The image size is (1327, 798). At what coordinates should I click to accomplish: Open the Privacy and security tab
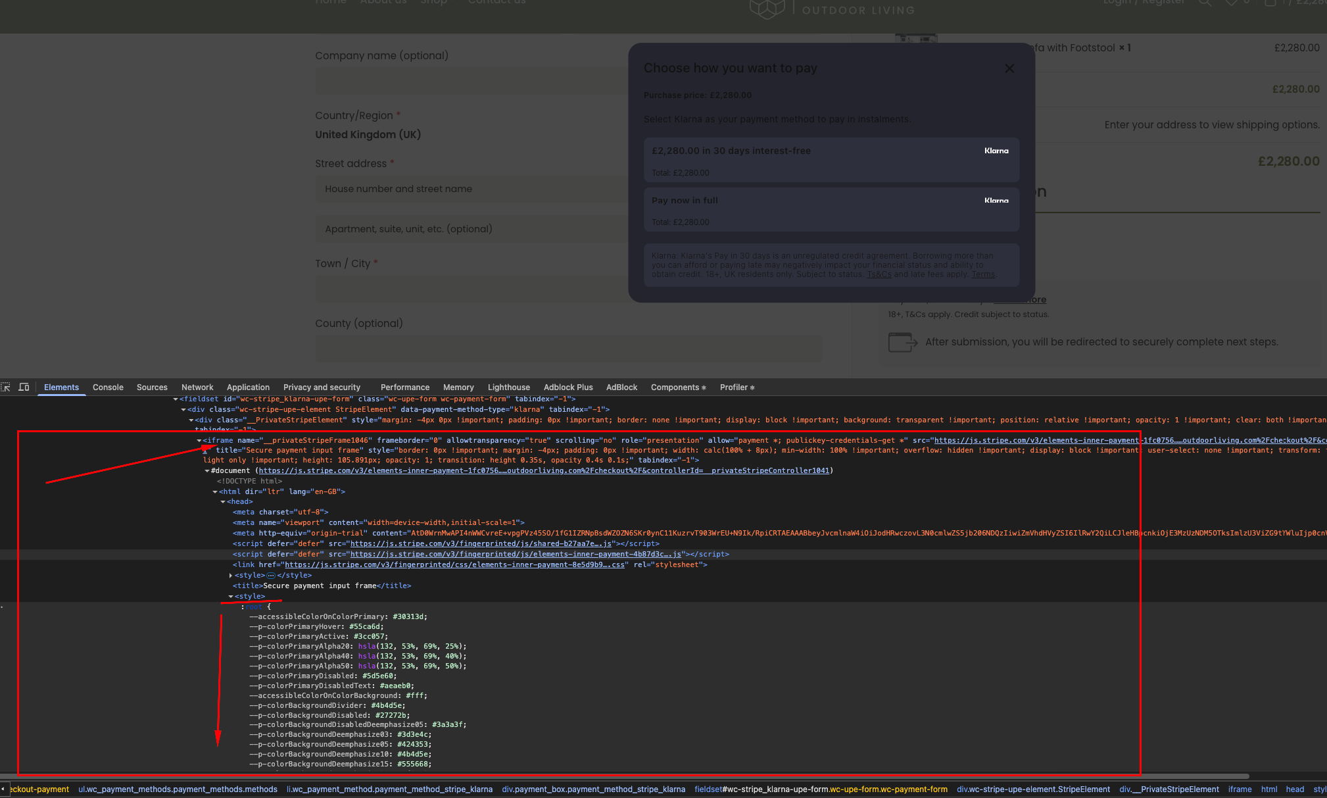pos(322,387)
